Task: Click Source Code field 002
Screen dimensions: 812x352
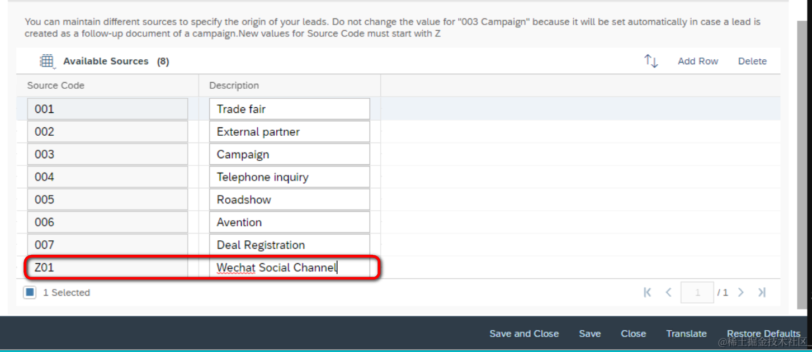Action: pos(107,132)
